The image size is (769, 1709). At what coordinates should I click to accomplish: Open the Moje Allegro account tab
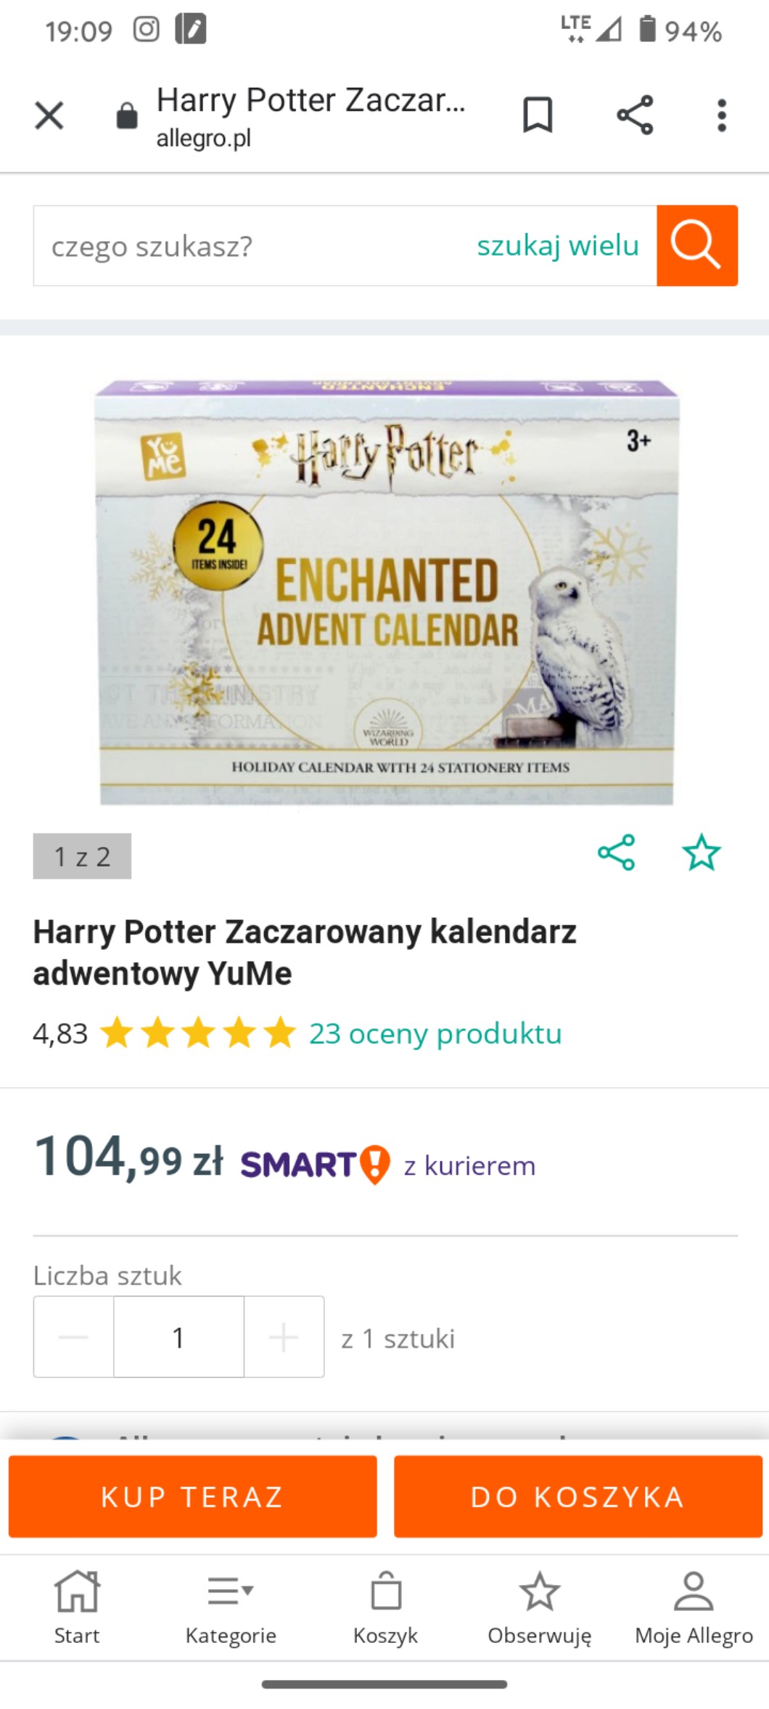(x=694, y=1607)
